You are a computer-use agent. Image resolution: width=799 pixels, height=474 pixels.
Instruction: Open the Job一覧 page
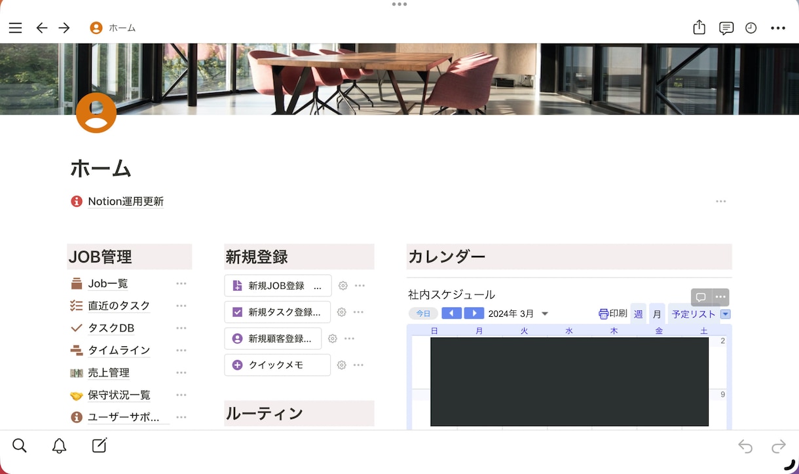coord(108,283)
